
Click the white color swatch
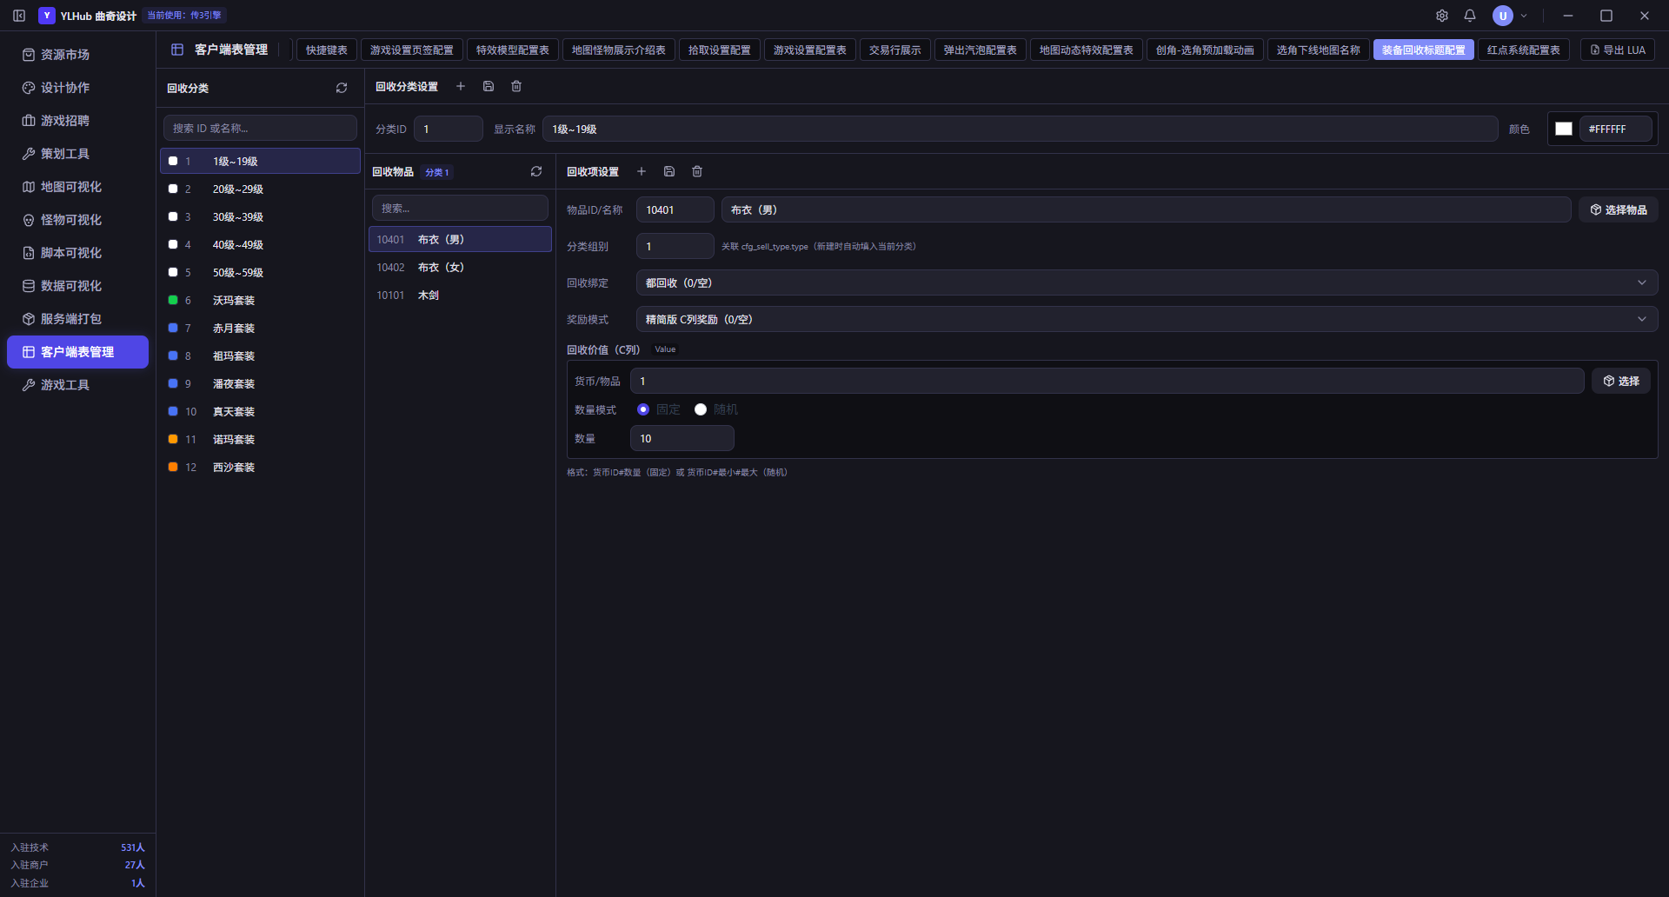tap(1564, 129)
